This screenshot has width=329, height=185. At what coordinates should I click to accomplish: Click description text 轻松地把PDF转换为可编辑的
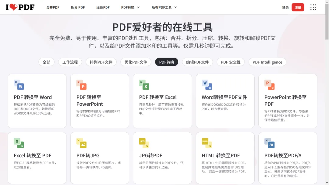tap(34, 105)
